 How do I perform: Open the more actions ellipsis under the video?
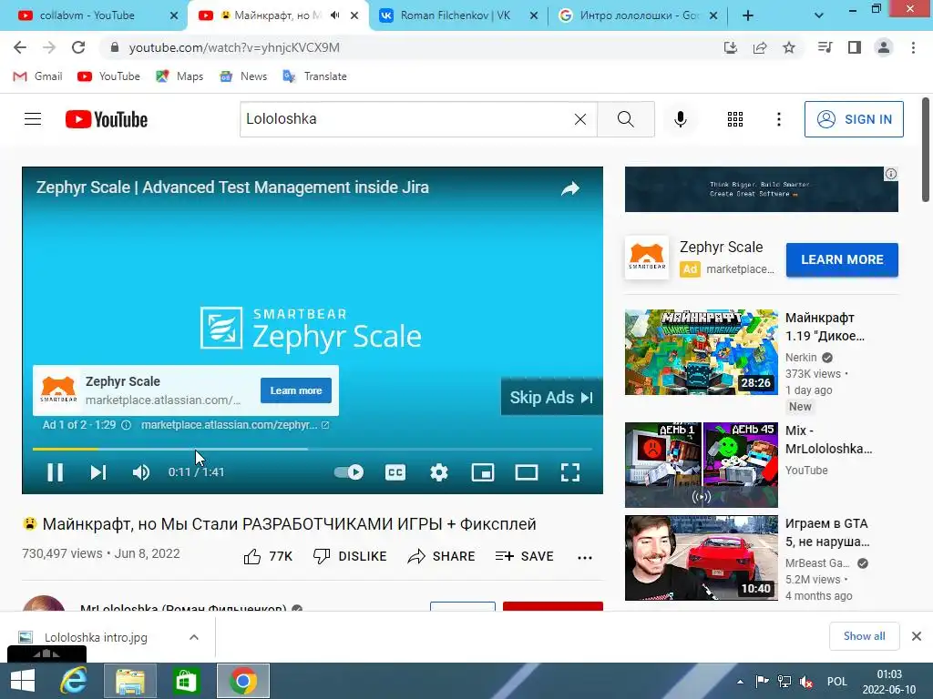point(585,557)
